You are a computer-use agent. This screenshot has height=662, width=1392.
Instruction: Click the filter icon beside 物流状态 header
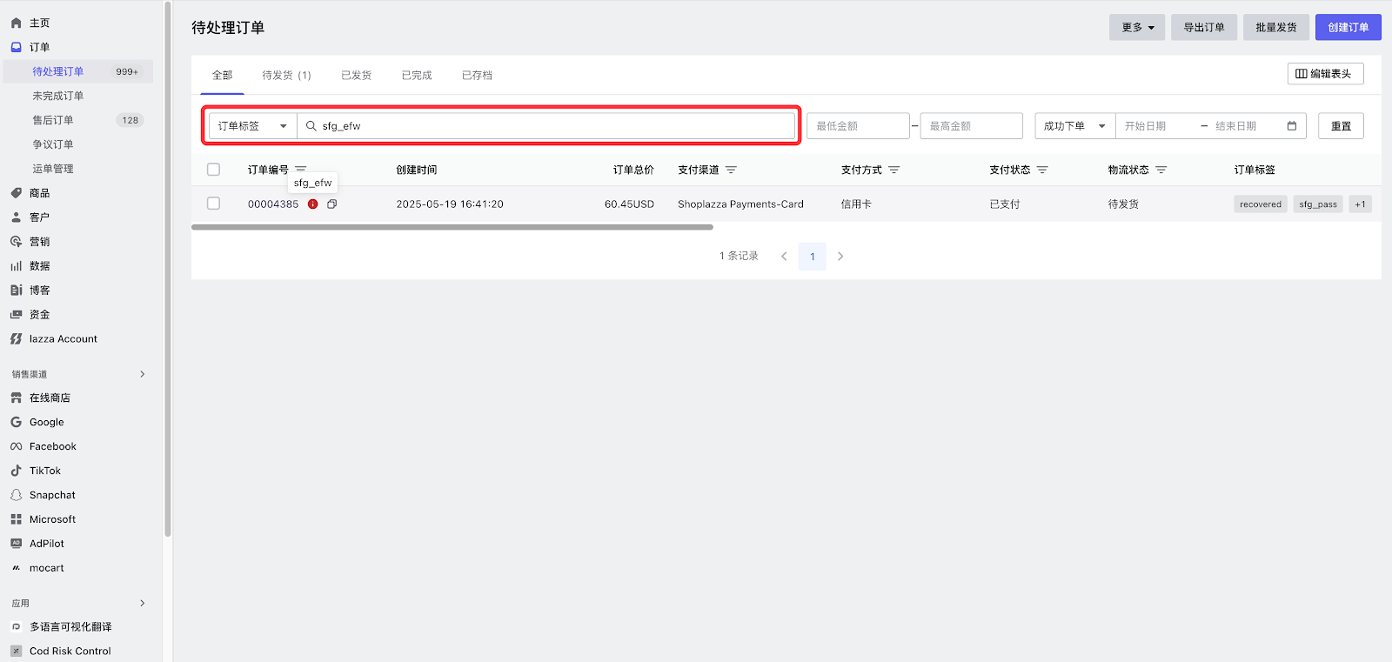[x=1161, y=171]
